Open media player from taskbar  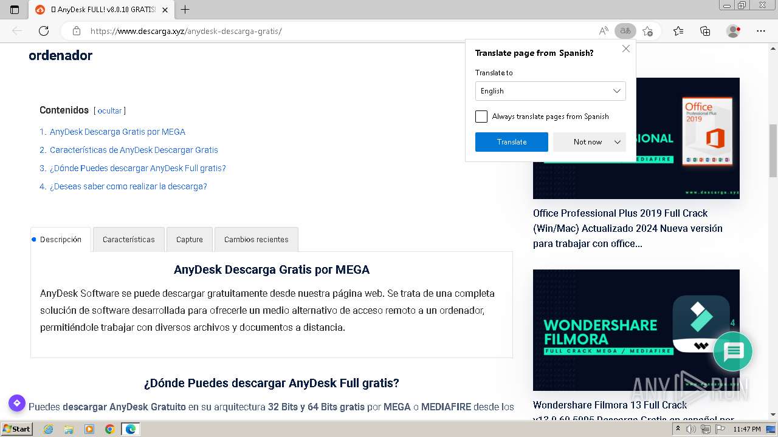click(x=89, y=429)
